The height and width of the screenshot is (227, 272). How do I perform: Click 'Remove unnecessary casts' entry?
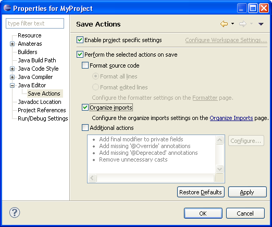(133, 159)
